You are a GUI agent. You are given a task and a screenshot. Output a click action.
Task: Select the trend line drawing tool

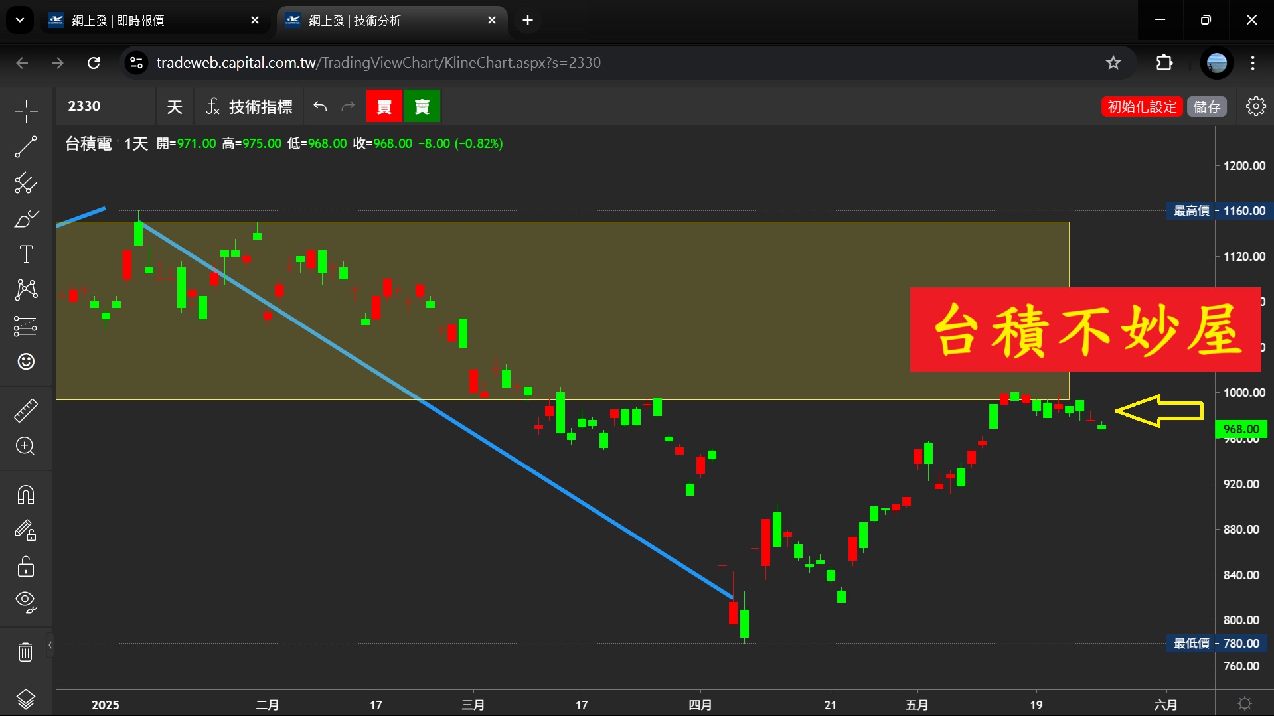[26, 147]
